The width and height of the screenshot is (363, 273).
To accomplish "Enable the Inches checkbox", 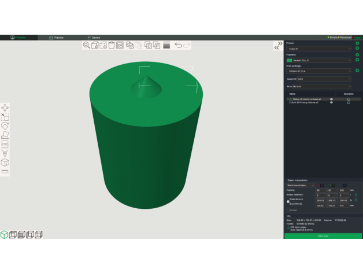I will click(x=288, y=210).
